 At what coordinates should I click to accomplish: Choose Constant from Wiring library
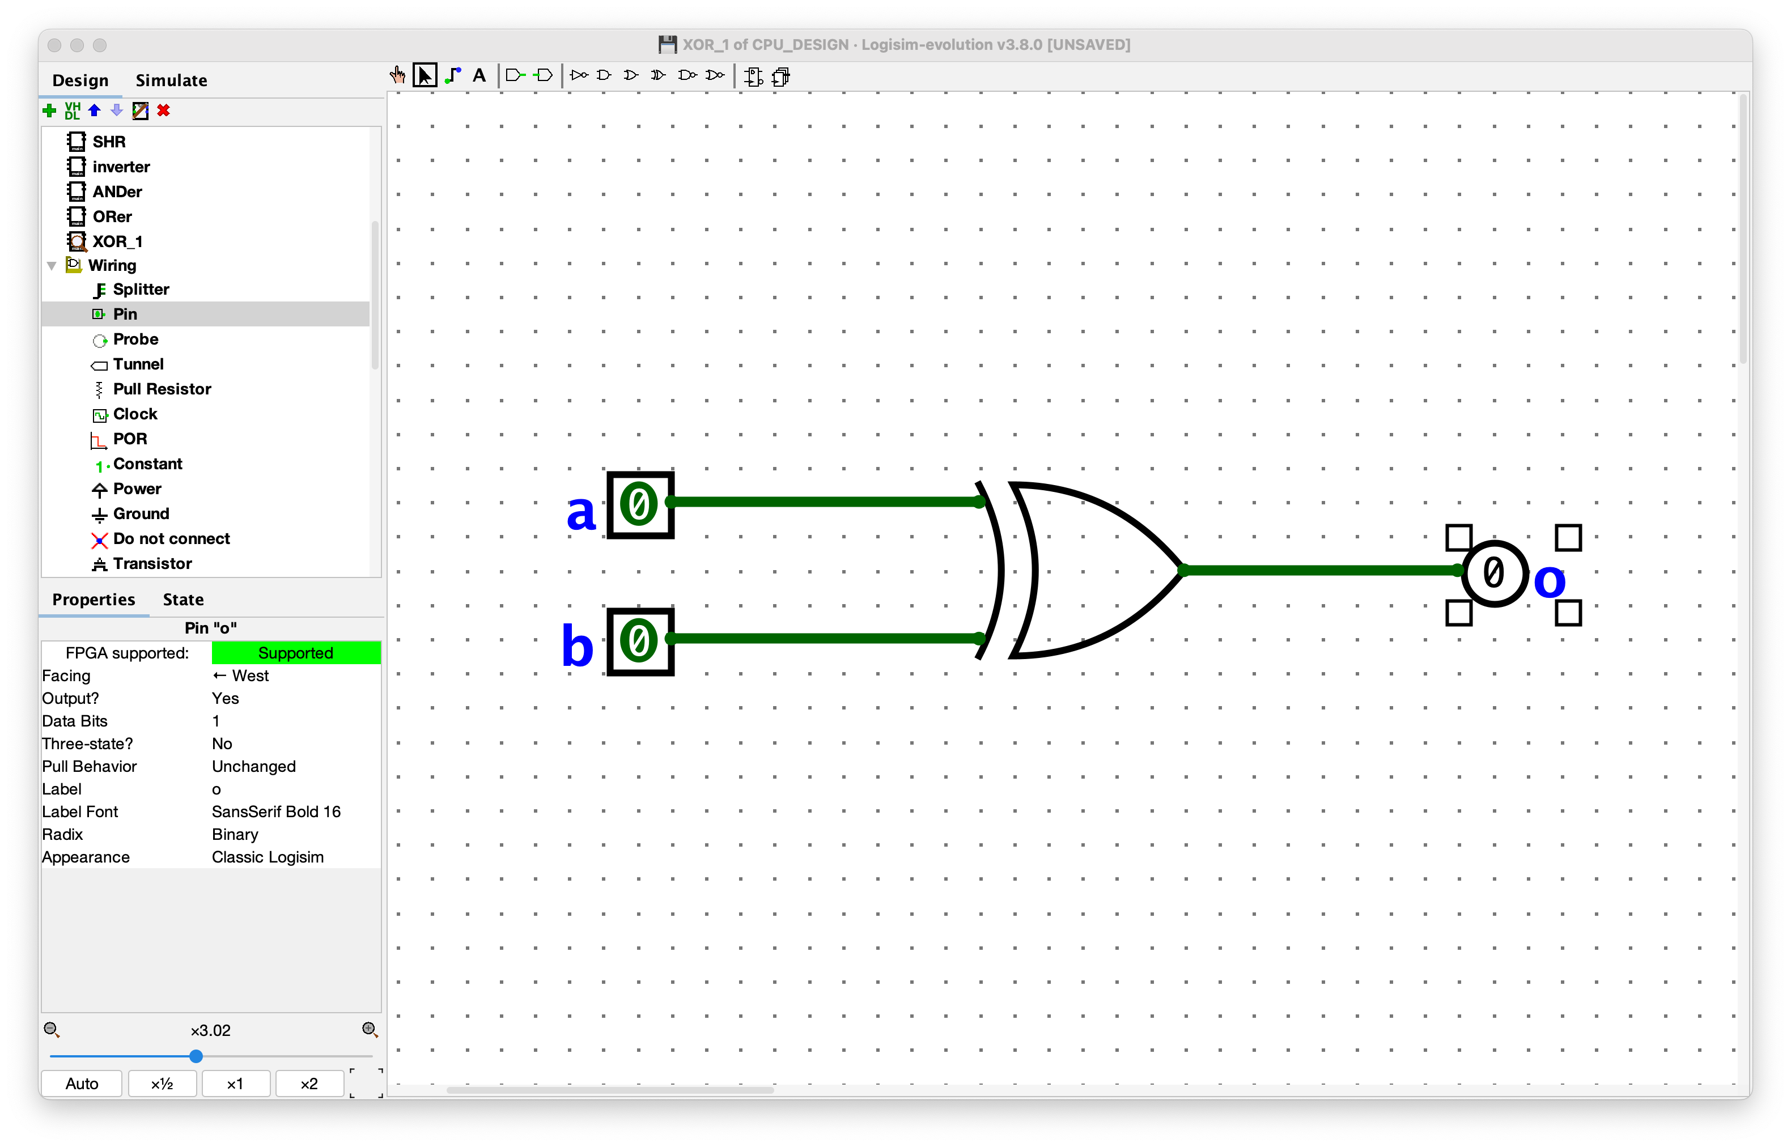138,464
